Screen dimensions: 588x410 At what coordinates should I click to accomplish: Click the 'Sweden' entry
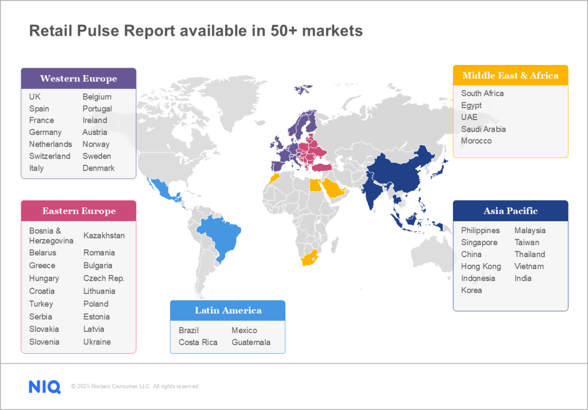coord(96,156)
